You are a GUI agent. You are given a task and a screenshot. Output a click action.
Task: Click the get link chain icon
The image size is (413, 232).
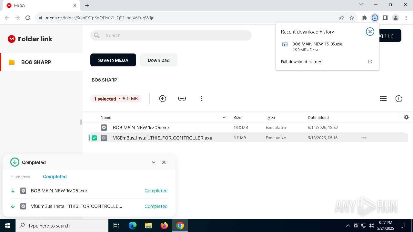point(182,99)
